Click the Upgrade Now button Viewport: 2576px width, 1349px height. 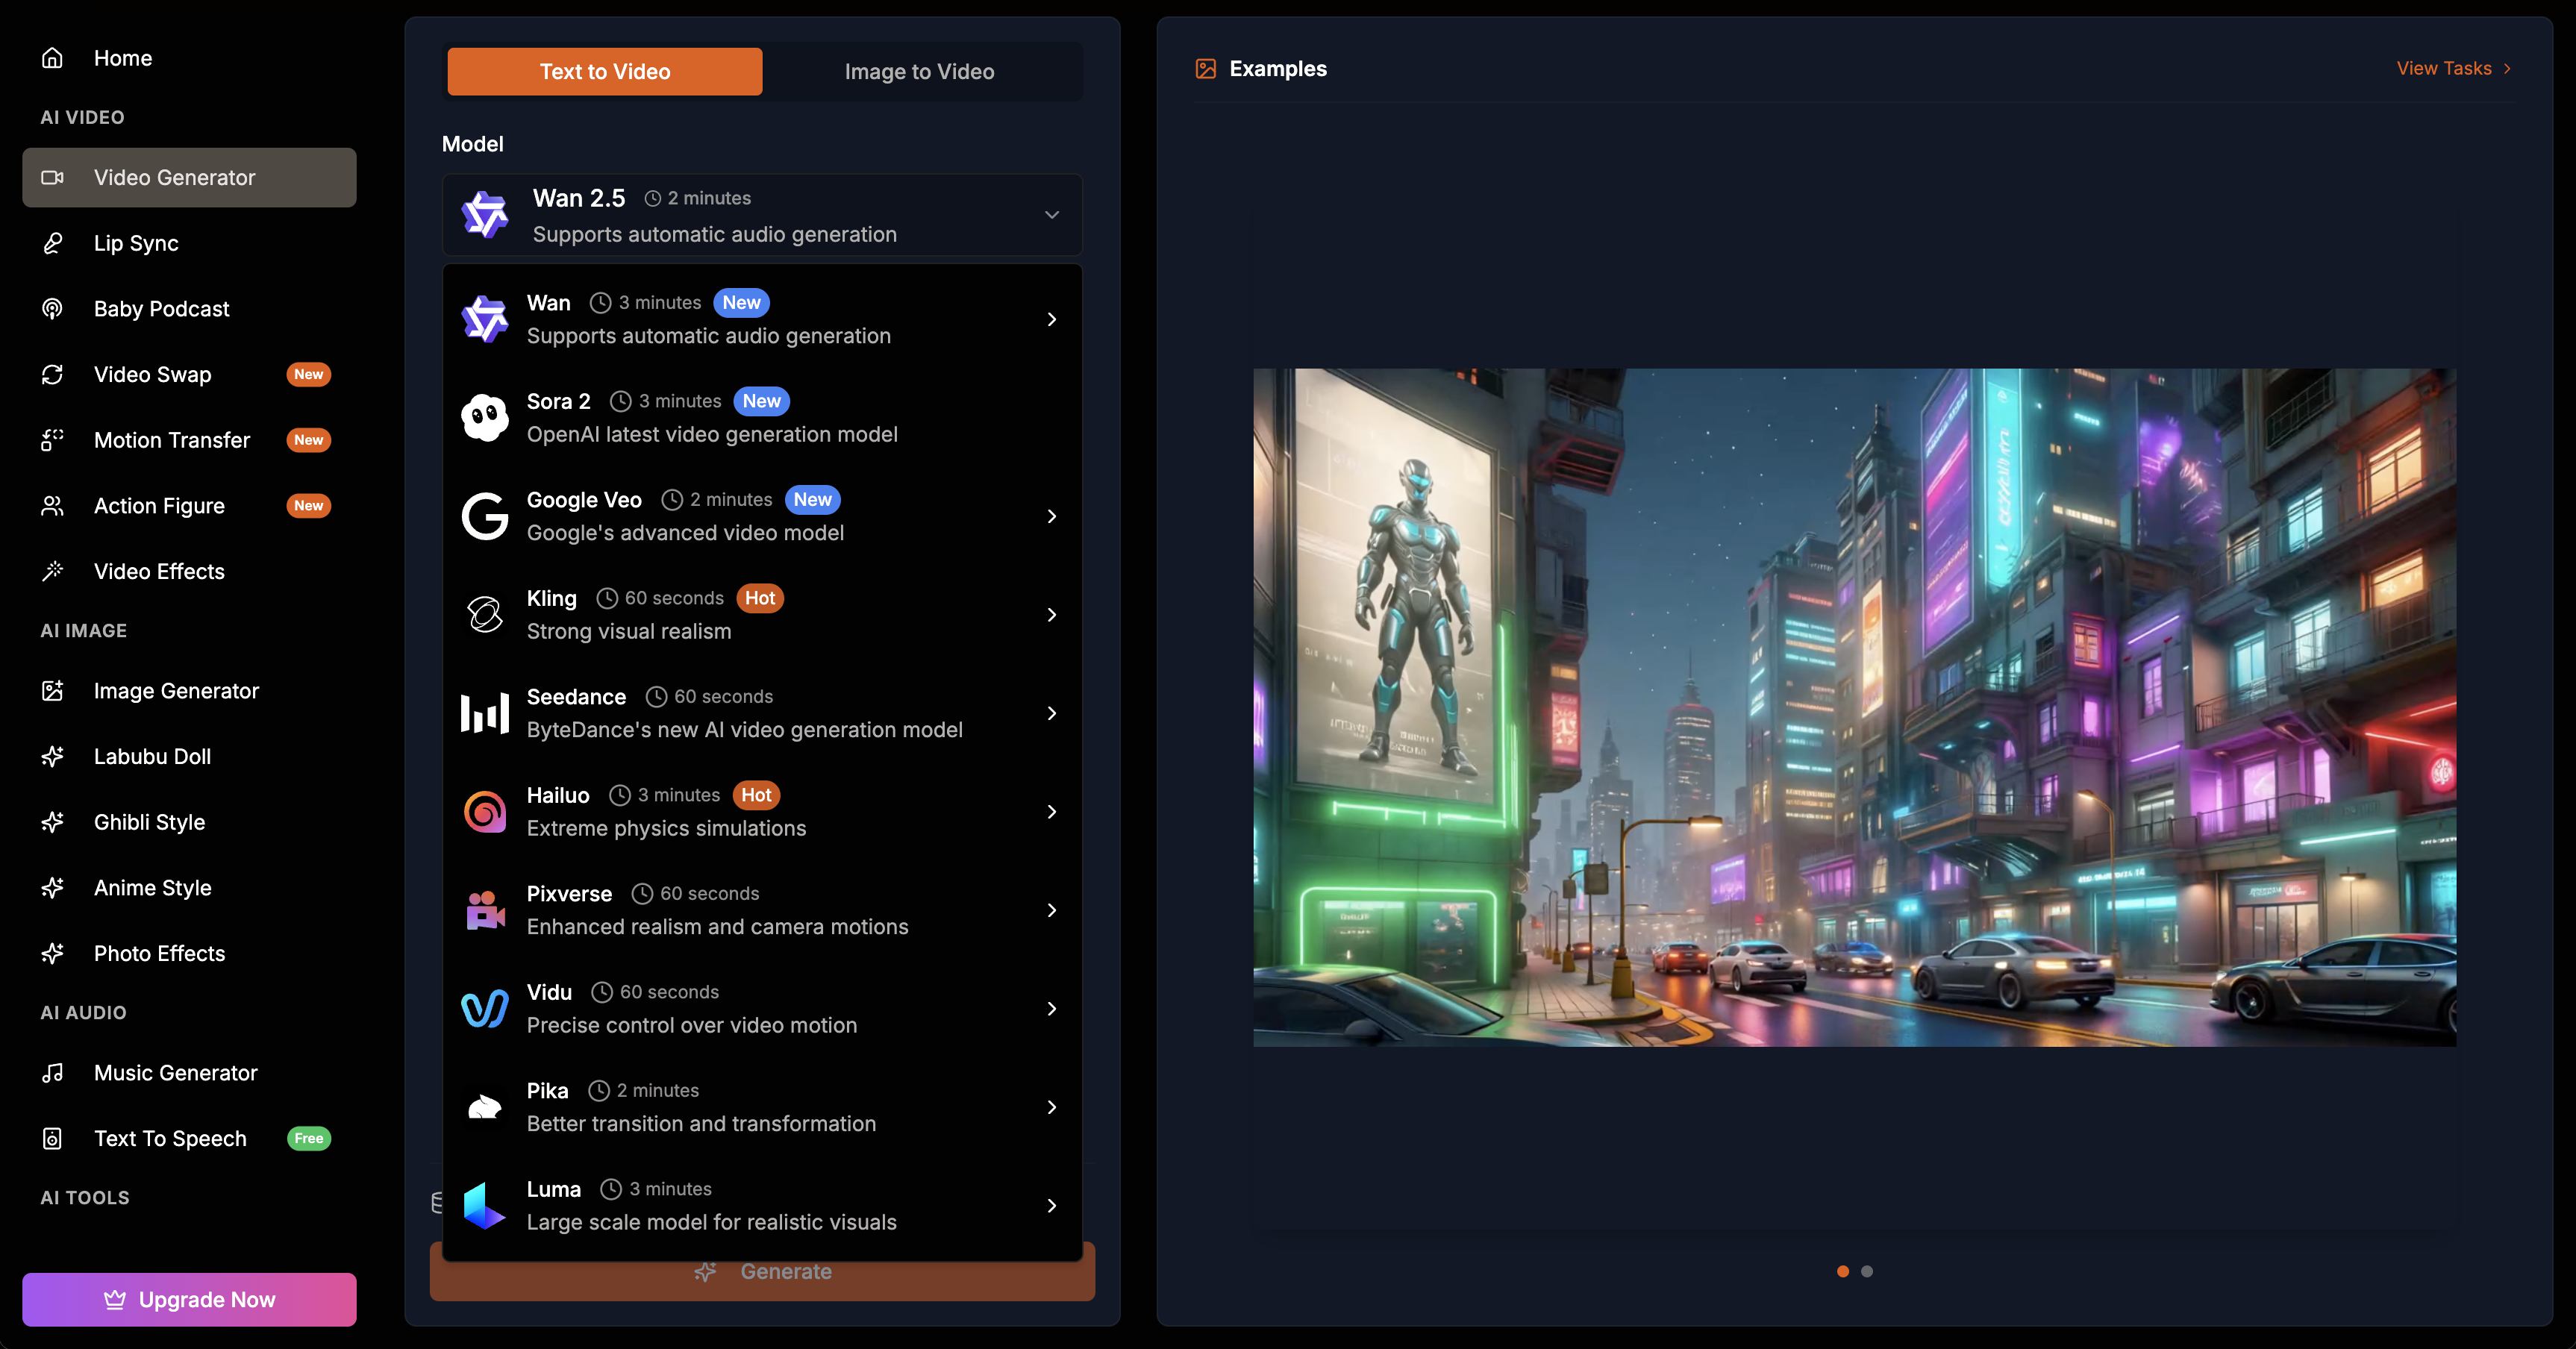point(189,1299)
